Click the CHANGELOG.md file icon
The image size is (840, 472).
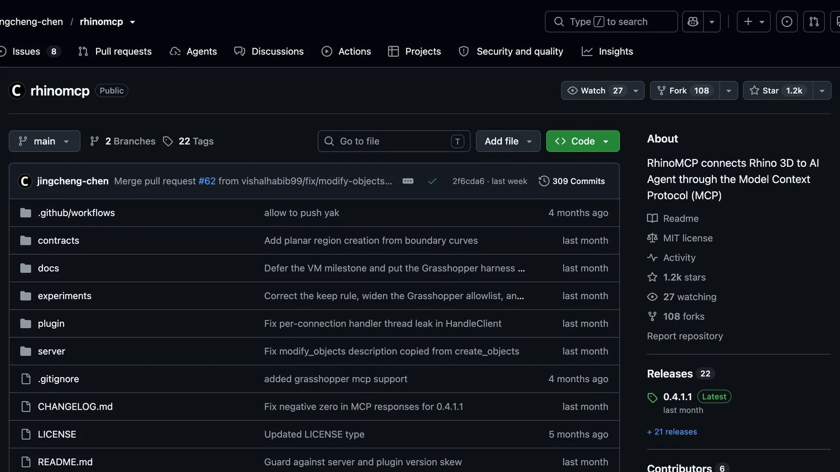tap(26, 406)
